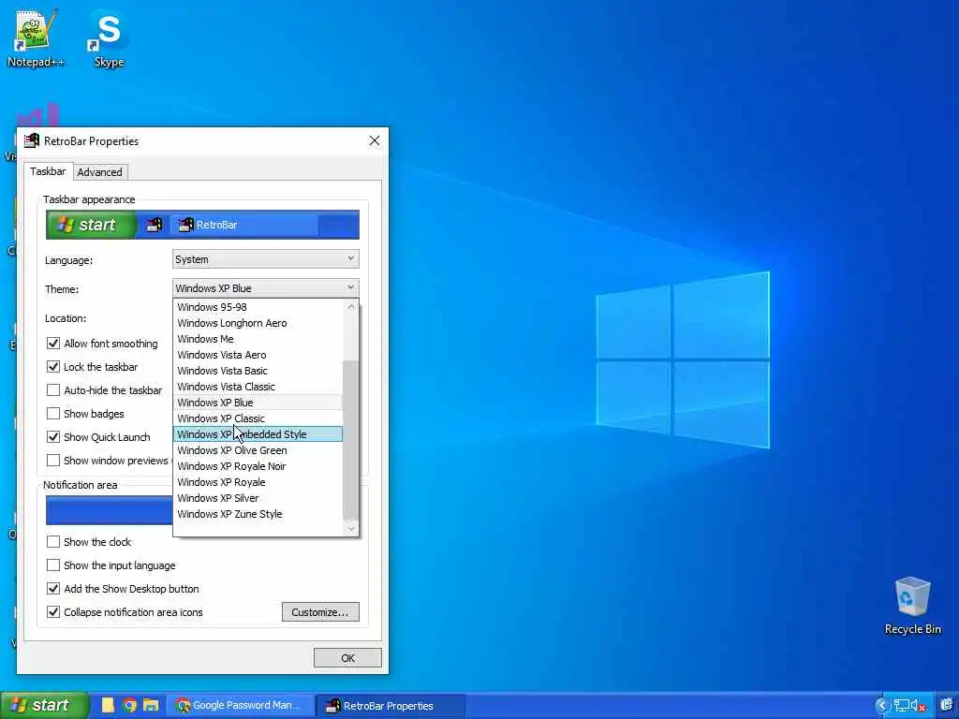Open File Explorer from Quick Launch
Image resolution: width=959 pixels, height=719 pixels.
[151, 706]
